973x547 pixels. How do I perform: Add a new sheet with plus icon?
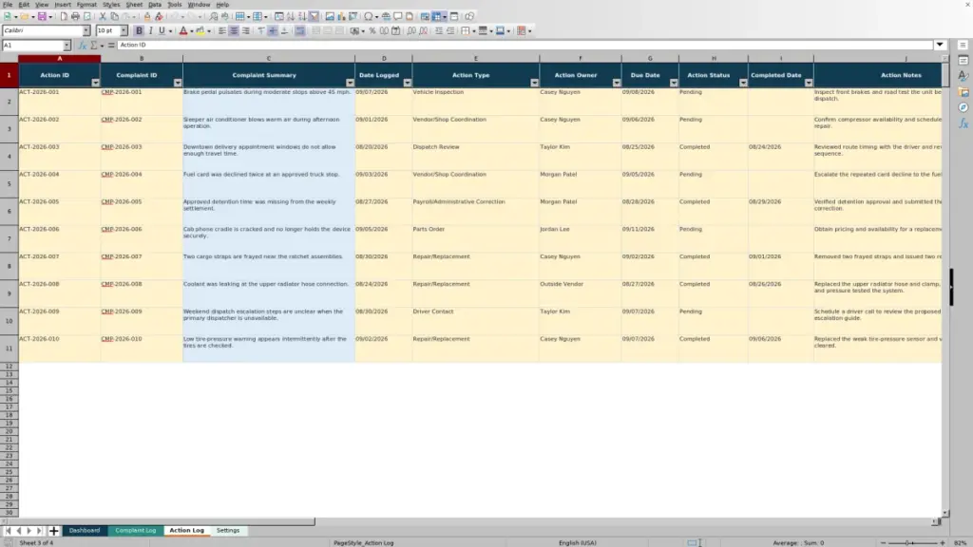click(53, 530)
